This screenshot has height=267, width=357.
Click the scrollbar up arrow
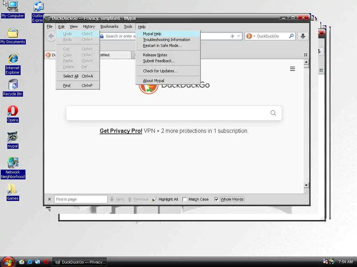pyautogui.click(x=306, y=62)
